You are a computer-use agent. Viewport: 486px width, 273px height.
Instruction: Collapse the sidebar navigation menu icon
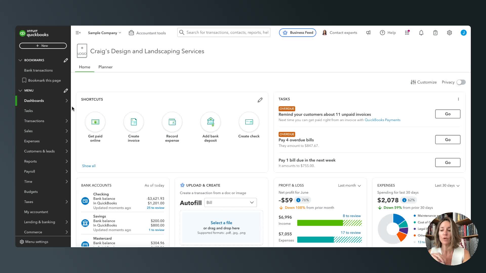[x=78, y=33]
